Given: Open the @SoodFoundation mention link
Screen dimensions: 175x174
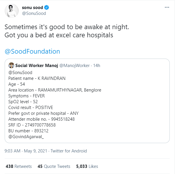Looking at the screenshot, I should point(32,52).
